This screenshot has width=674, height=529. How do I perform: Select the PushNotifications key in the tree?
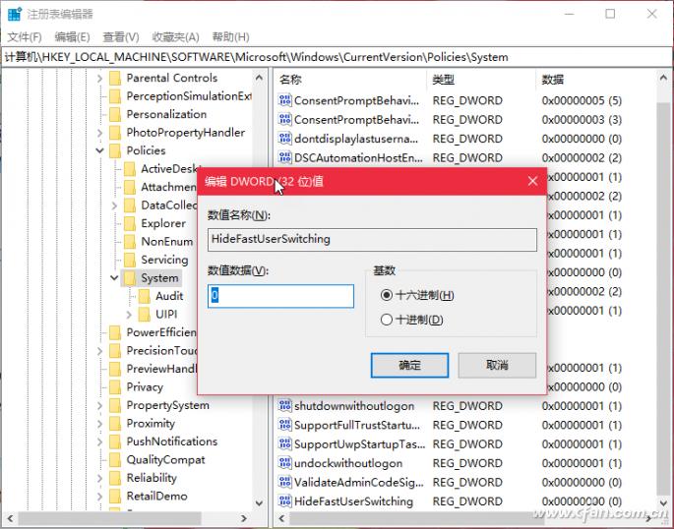(x=172, y=441)
